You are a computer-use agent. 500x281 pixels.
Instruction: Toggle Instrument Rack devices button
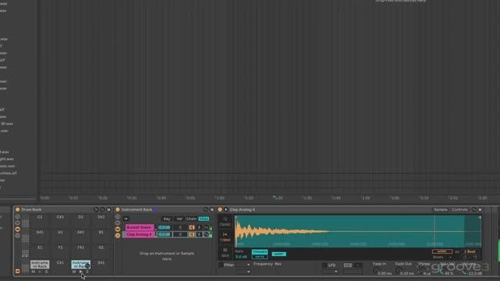click(x=118, y=236)
